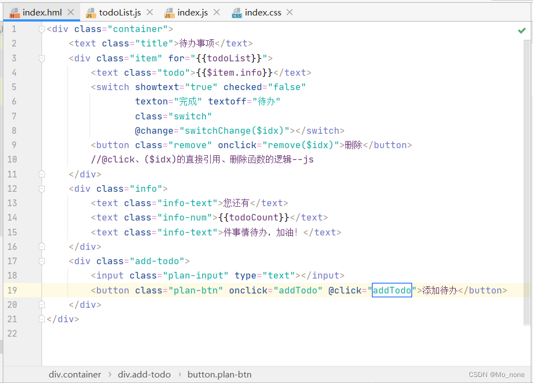
Task: Click "plan-btn" class value on line 19
Action: point(196,290)
